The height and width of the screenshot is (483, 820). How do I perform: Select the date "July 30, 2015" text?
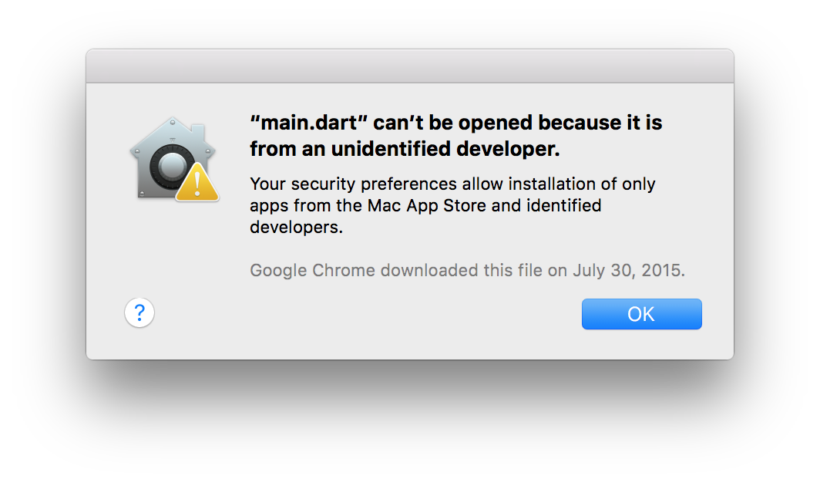[x=628, y=270]
